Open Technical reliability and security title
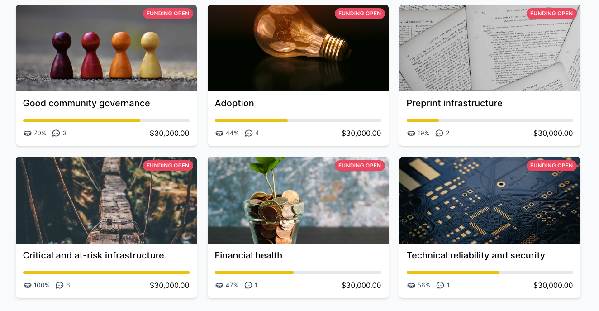 (475, 255)
